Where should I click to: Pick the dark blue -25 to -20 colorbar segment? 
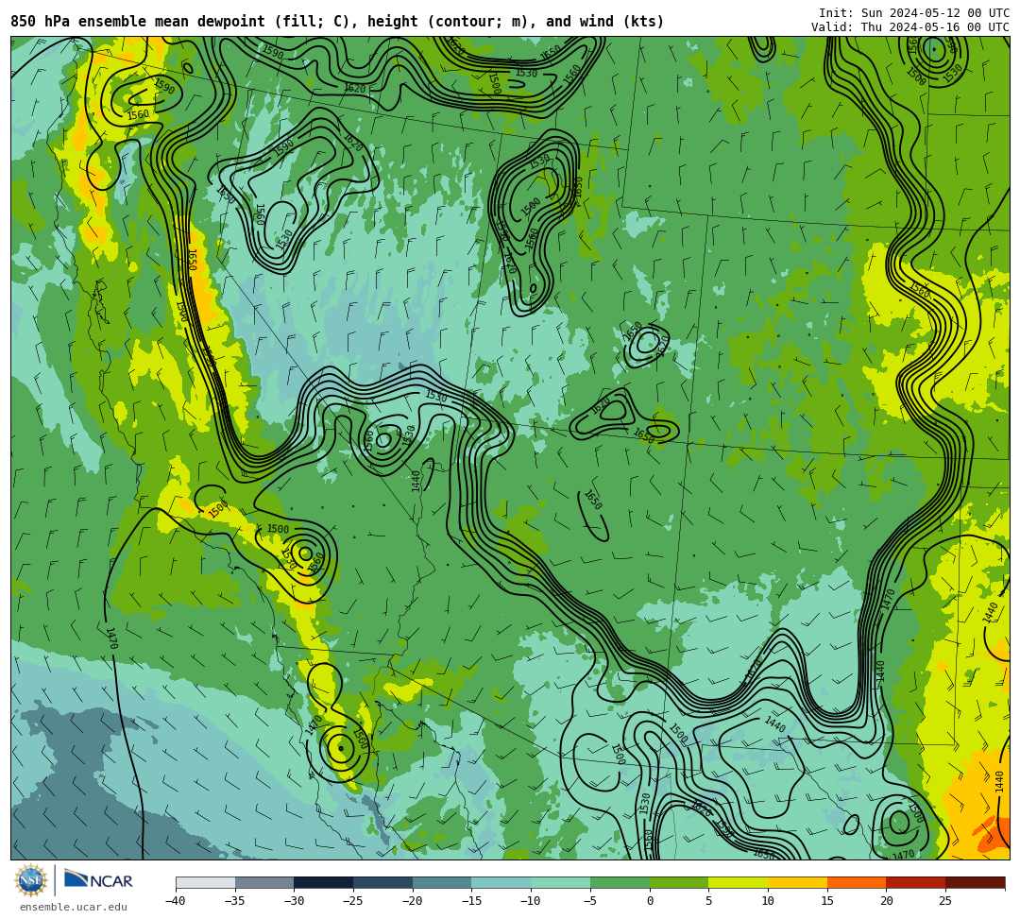pyautogui.click(x=383, y=882)
